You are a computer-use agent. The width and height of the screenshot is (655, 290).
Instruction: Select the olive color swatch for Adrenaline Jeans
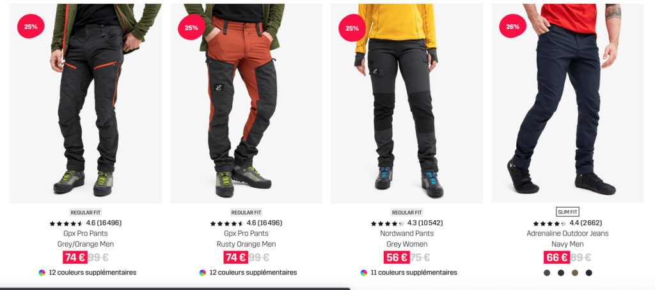coord(575,273)
